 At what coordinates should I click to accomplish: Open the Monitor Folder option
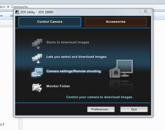click(x=58, y=86)
